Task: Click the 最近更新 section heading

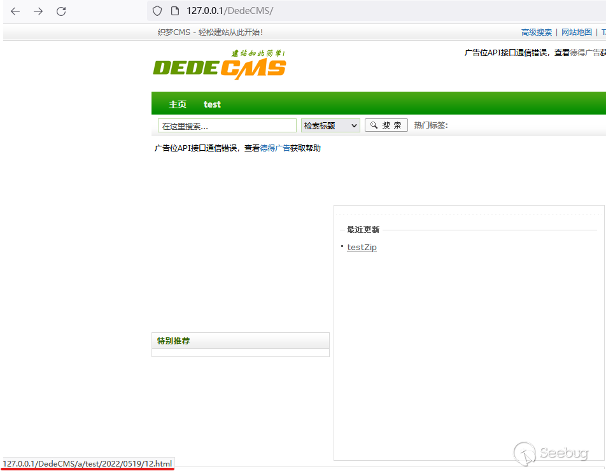Action: pyautogui.click(x=363, y=230)
